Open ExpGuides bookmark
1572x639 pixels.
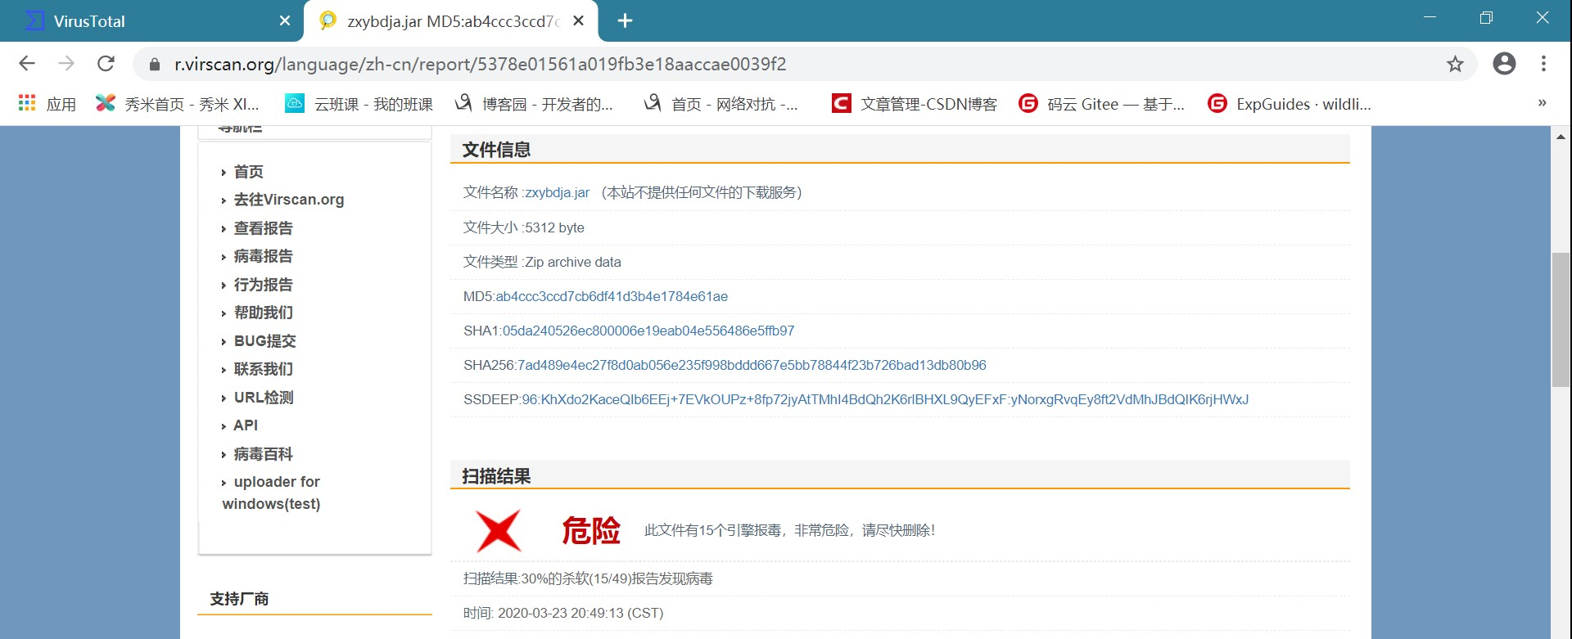click(x=1290, y=104)
